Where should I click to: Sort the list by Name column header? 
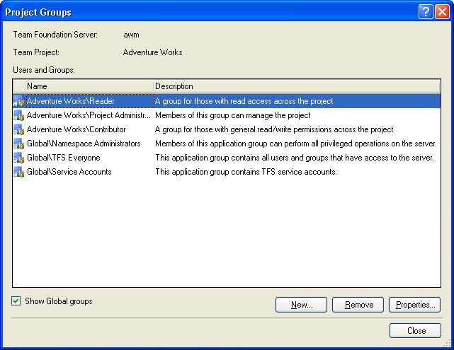88,86
